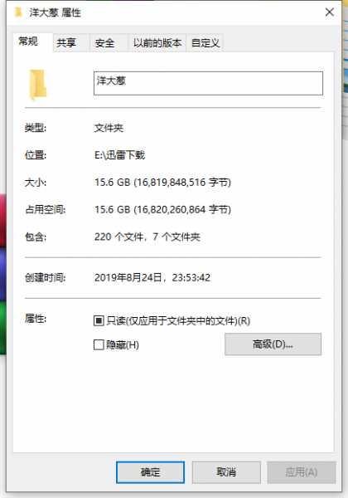Click the large yellow folder icon
Screen dimensions: 348x498
38,85
